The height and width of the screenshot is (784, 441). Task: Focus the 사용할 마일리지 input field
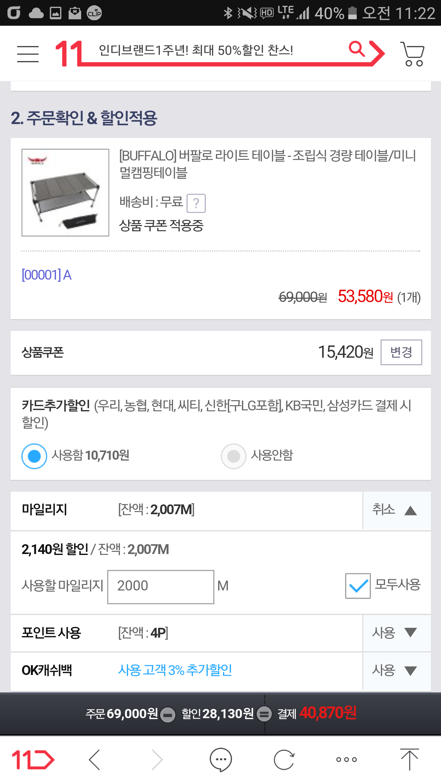pos(160,586)
